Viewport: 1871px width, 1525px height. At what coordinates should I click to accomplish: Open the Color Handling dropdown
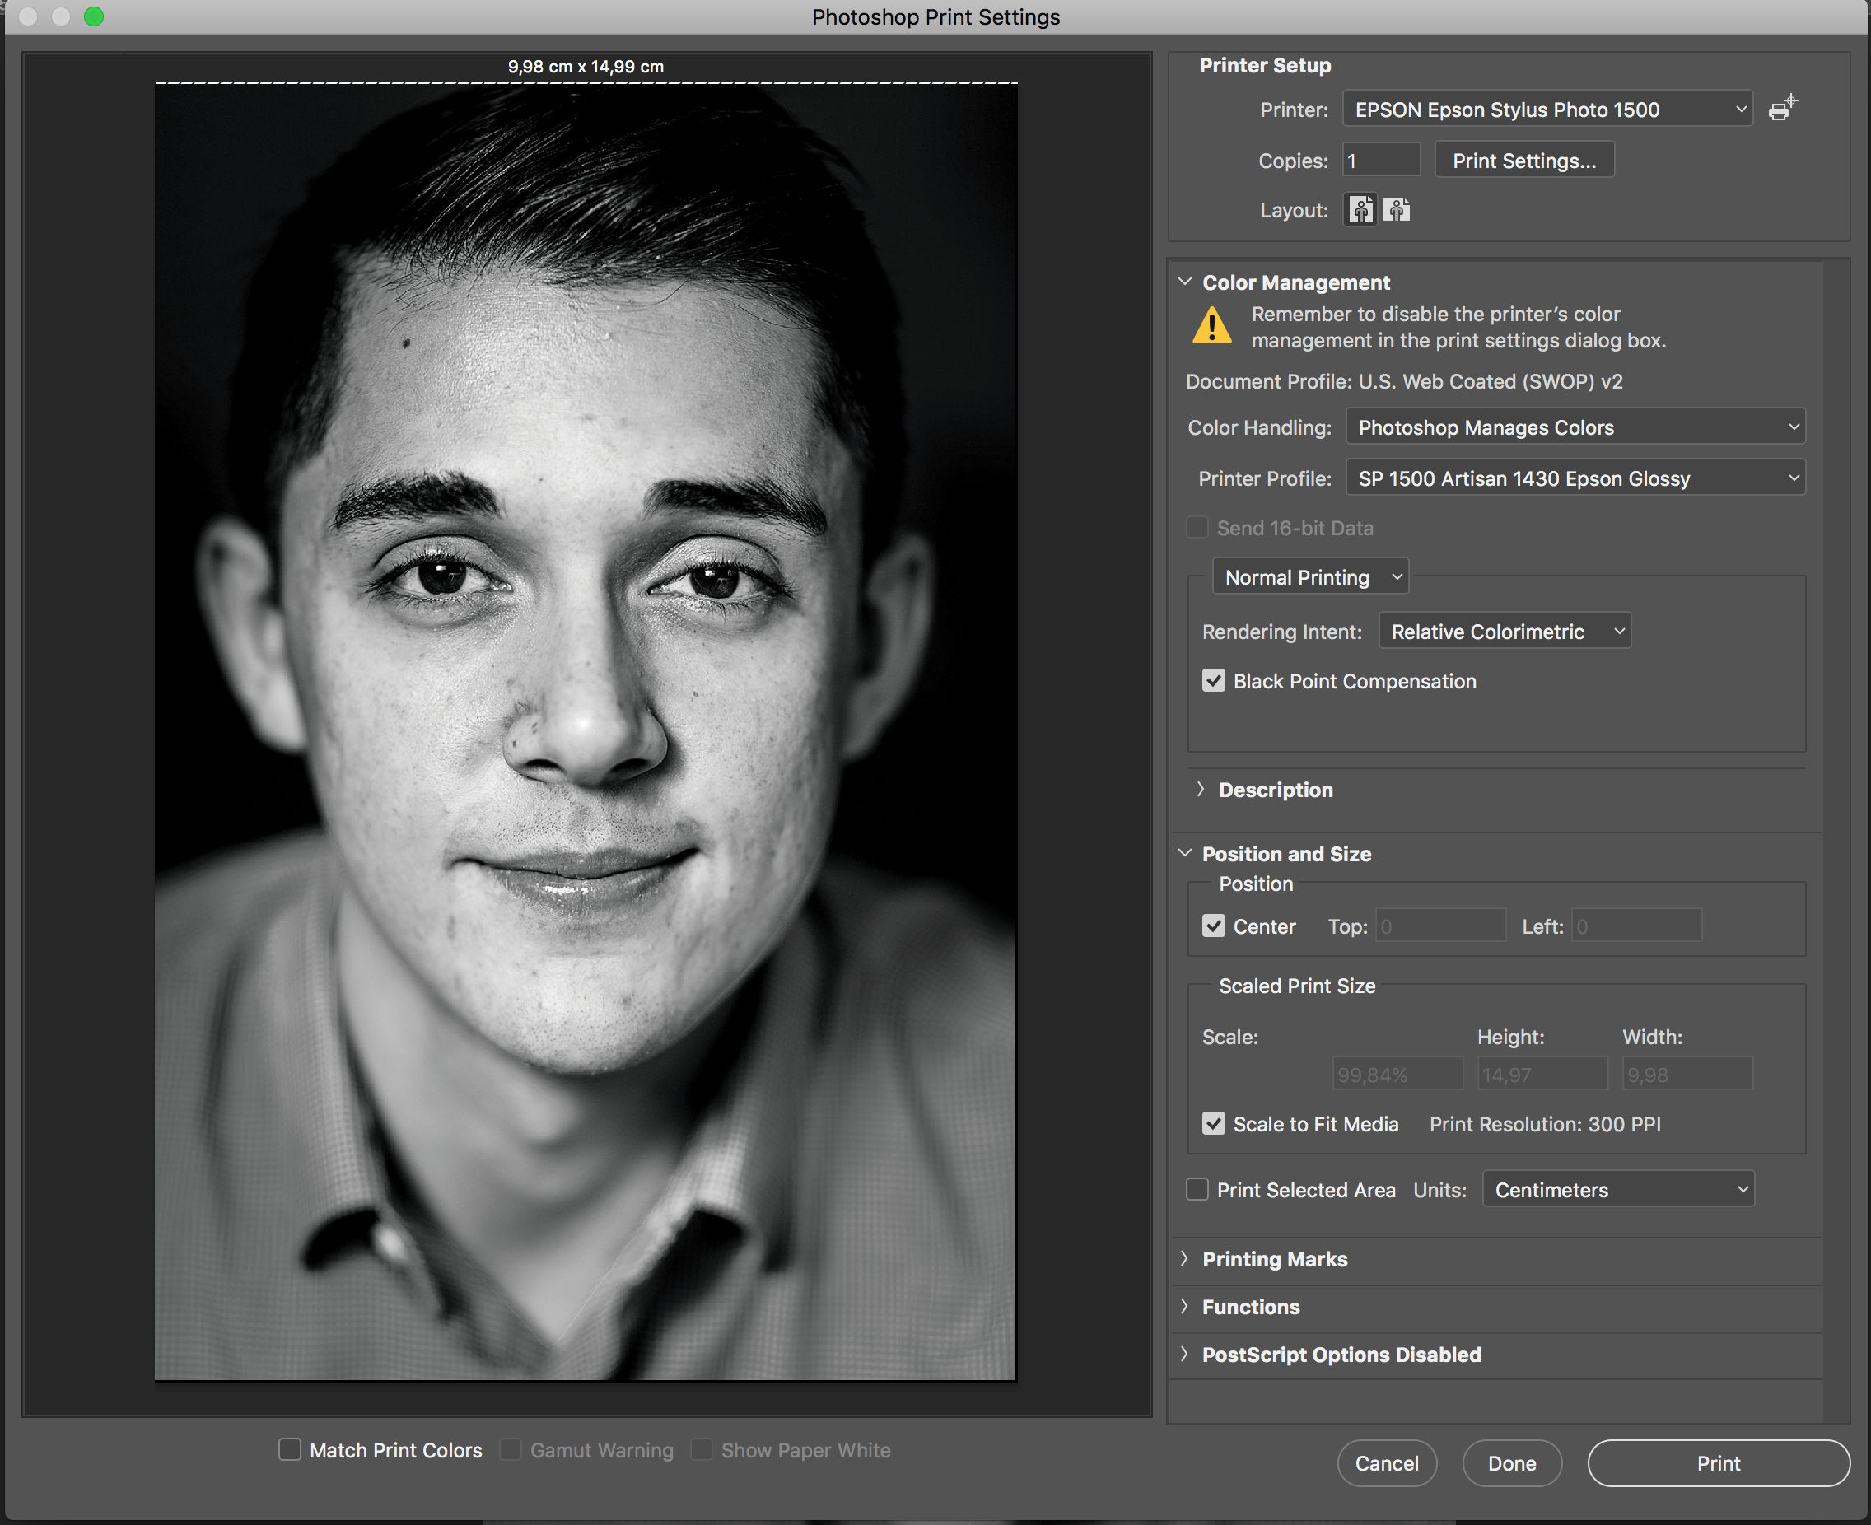pos(1573,427)
